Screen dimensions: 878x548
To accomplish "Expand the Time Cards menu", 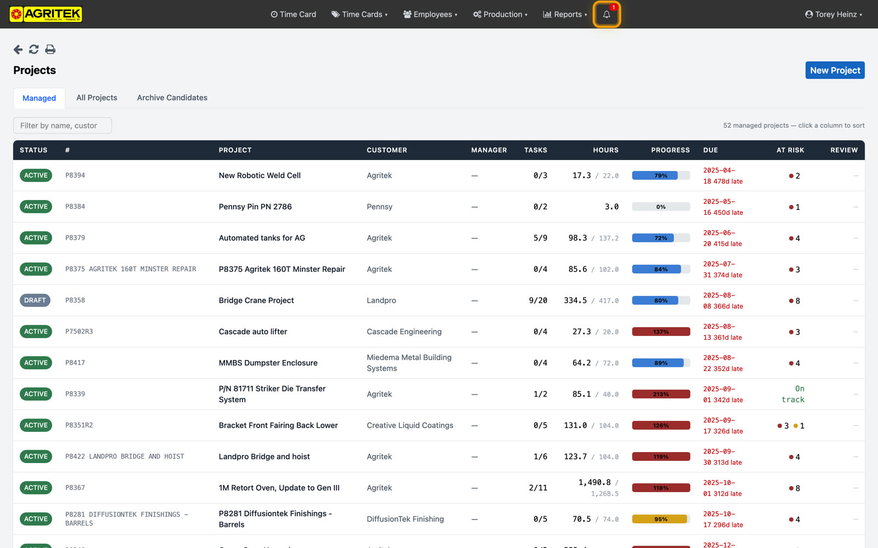I will 359,14.
